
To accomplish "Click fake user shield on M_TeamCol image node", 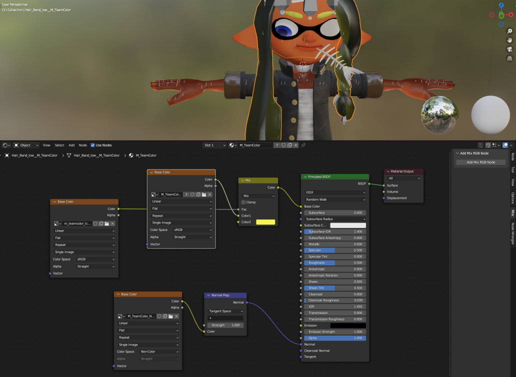I will pyautogui.click(x=192, y=194).
